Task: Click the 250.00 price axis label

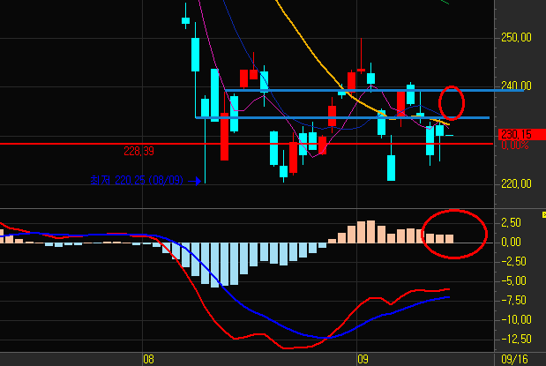Action: tap(515, 38)
